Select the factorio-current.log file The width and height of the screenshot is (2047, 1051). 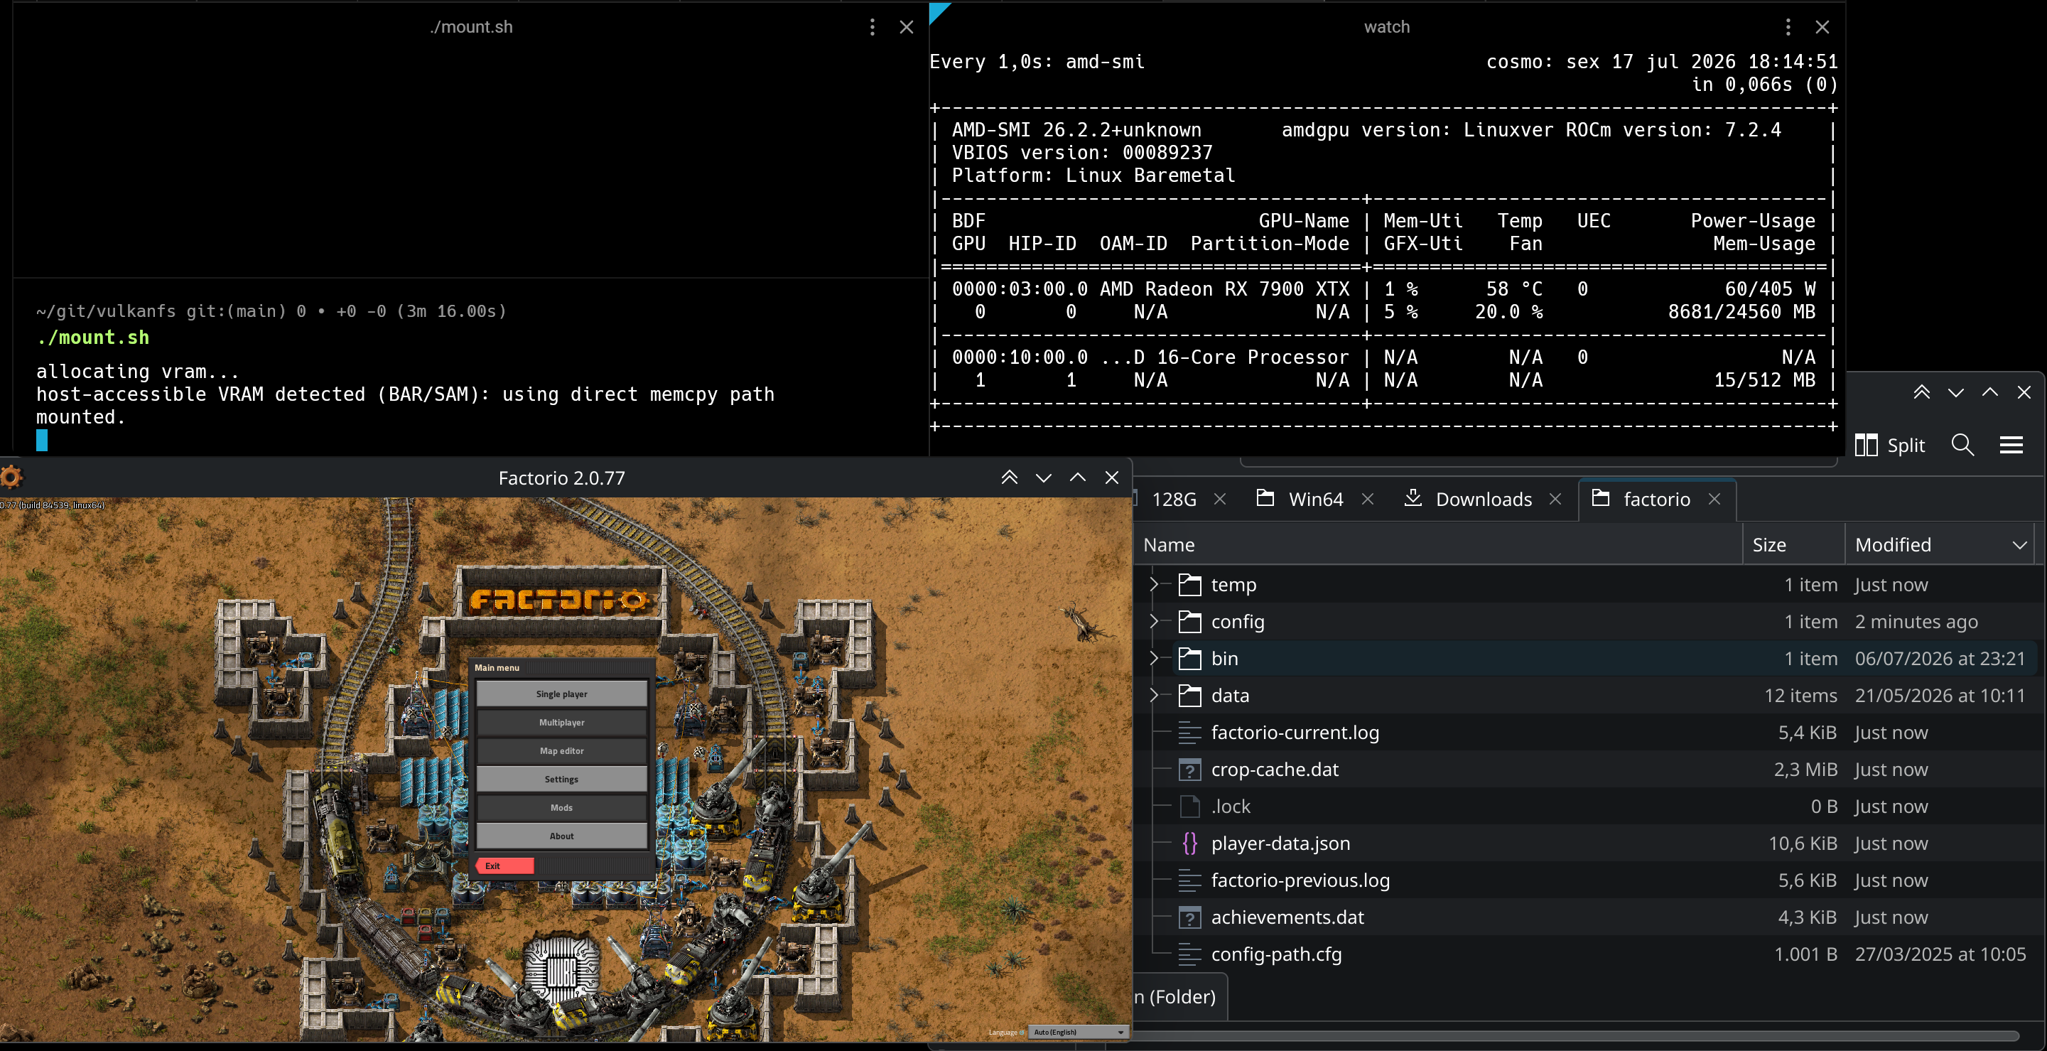click(1295, 732)
